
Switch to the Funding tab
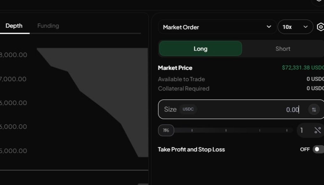pyautogui.click(x=48, y=26)
